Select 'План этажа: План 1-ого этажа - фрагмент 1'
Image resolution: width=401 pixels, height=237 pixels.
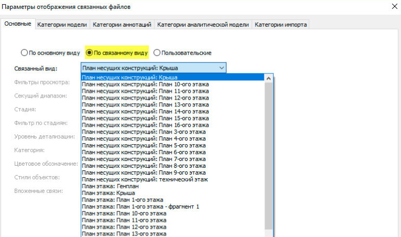coord(141,207)
